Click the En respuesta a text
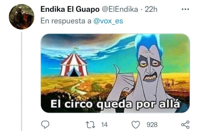The height and width of the screenshot is (131, 199). pyautogui.click(x=66, y=21)
